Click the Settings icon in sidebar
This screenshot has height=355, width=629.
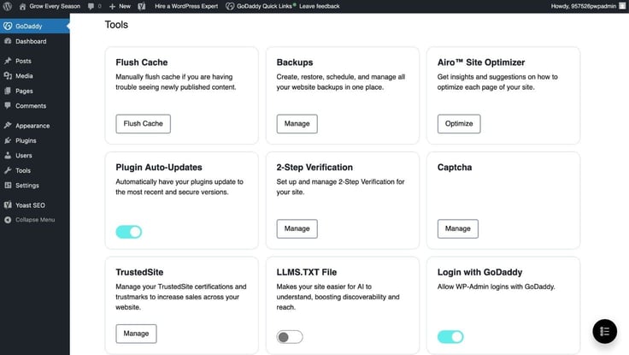(8, 185)
